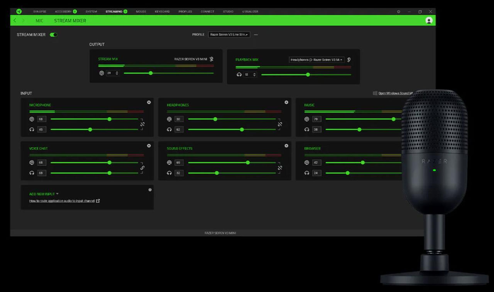Click the Playback Mix headphone icon
494x292 pixels.
[239, 75]
